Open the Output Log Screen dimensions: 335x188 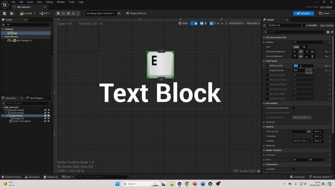click(51, 177)
